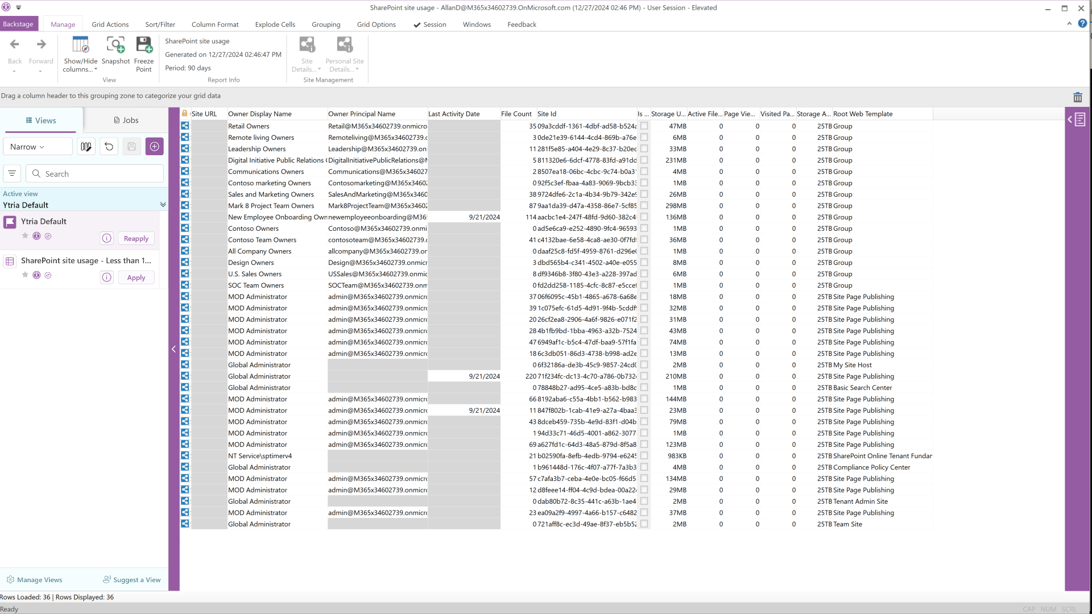Collapse the left Views panel with purple arrow

tap(173, 349)
